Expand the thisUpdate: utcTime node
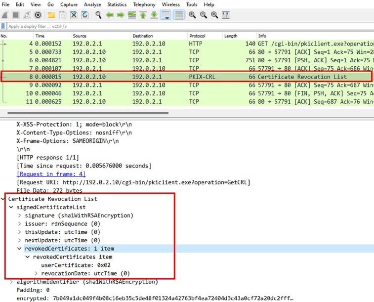Screen dimensions: 374x302 pos(20,232)
